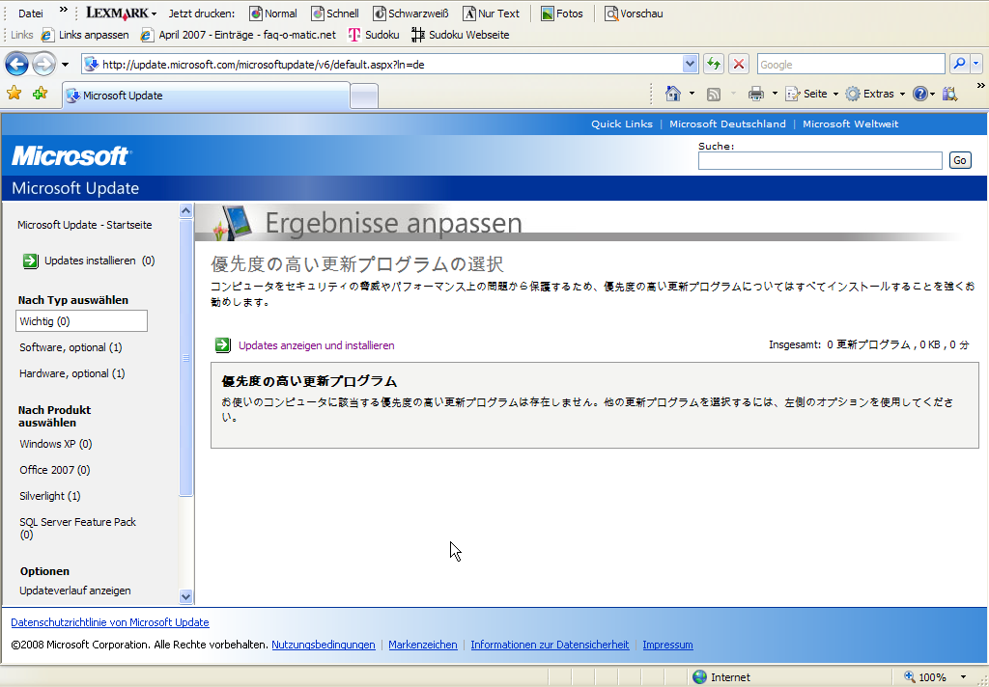Open Microsoft Update - Startseite link
Screen dimensions: 989x687
click(x=85, y=225)
